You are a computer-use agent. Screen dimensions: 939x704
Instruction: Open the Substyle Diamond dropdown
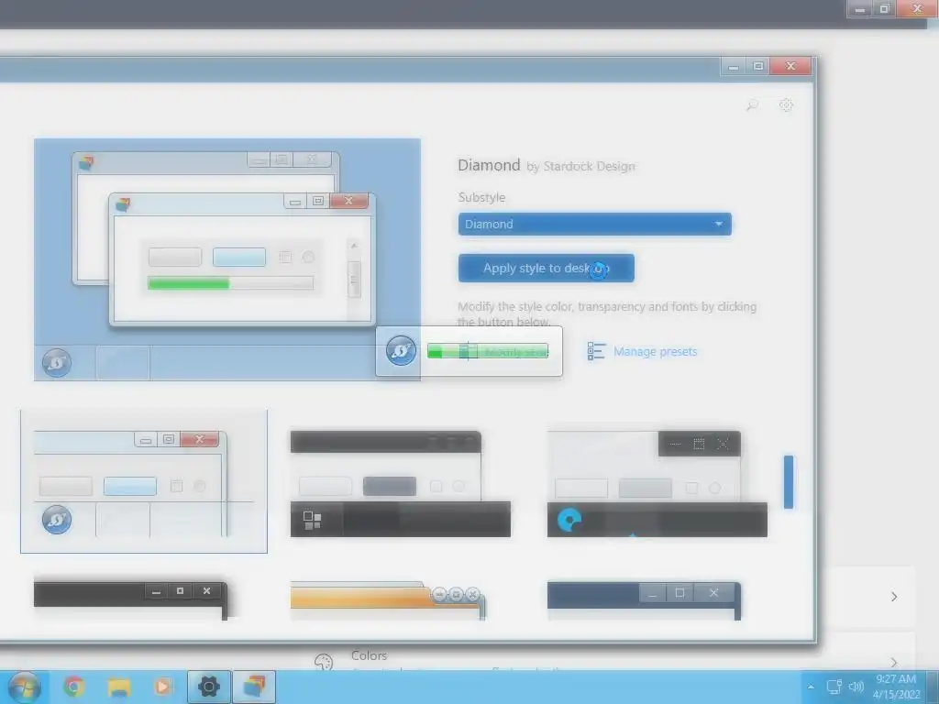[594, 224]
